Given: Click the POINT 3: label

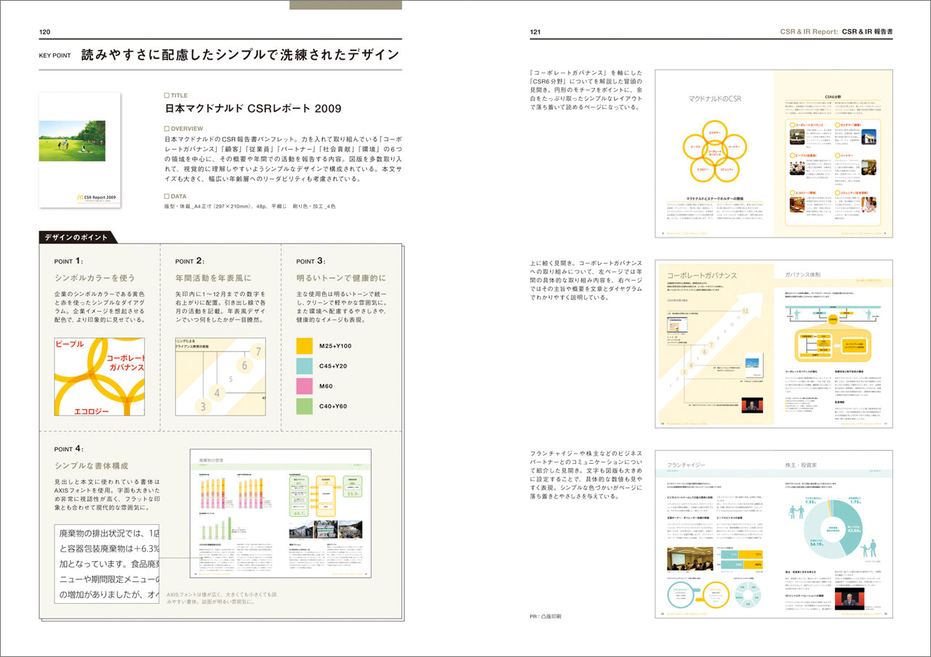Looking at the screenshot, I should (311, 261).
